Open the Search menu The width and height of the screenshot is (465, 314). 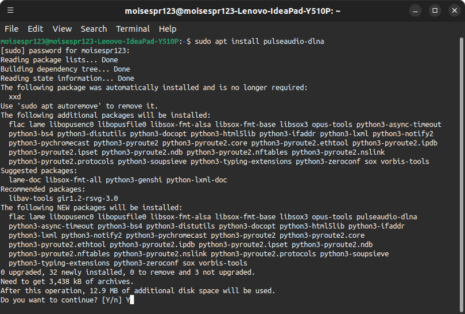pos(94,29)
